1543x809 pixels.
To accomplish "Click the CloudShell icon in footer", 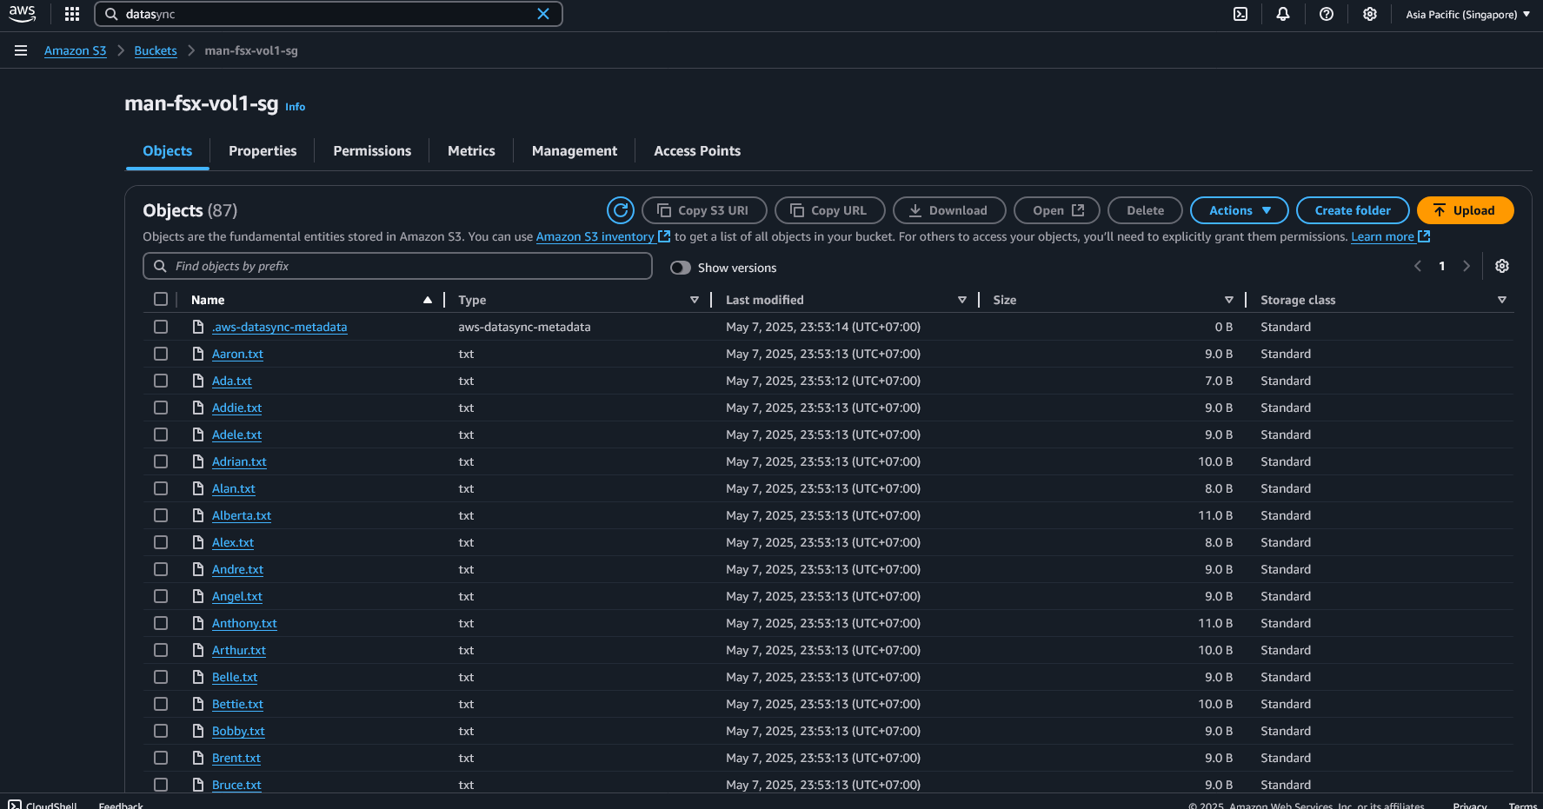I will (x=15, y=805).
